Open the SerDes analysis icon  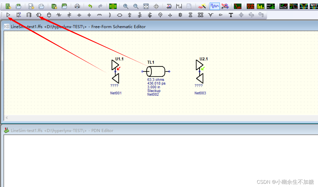[x=271, y=6]
